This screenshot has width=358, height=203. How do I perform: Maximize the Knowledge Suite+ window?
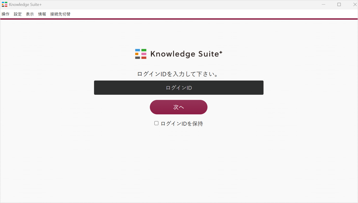[339, 5]
